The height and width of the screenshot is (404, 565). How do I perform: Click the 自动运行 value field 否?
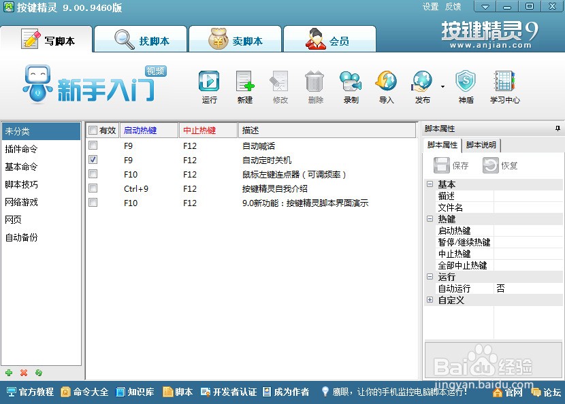coord(528,288)
